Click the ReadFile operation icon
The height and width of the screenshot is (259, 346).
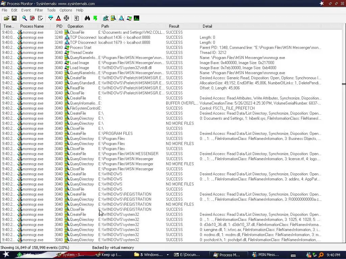(67, 88)
